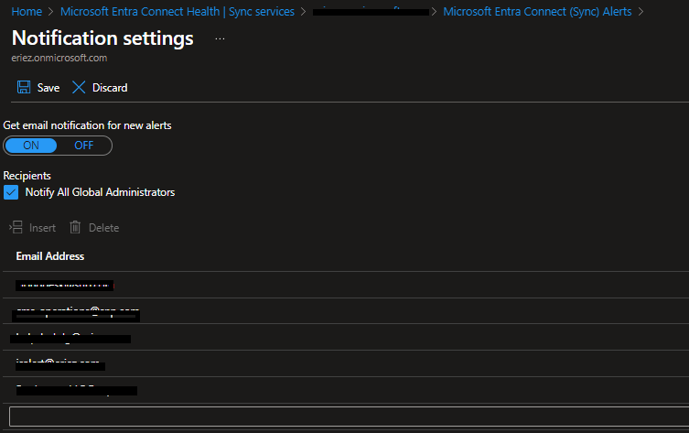Screen dimensions: 689x433
Task: Open the ellipsis more options menu
Action: pos(220,38)
